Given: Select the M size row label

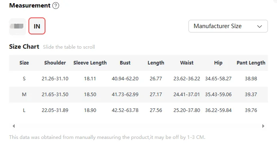Looking at the screenshot, I should 24,95.
